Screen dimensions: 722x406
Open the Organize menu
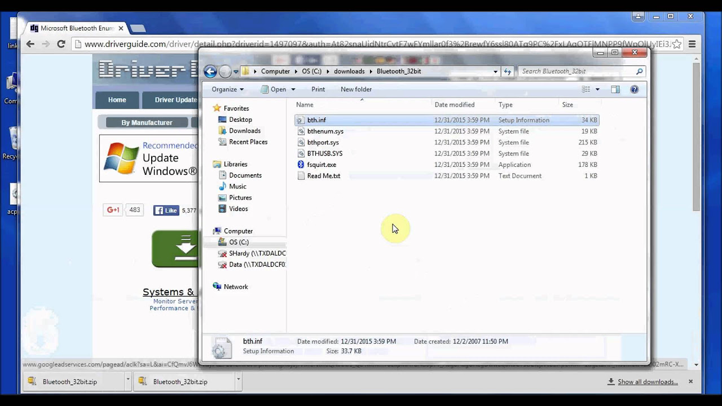click(x=228, y=89)
